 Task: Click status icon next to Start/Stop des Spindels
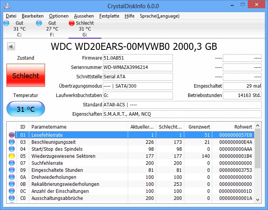point(12,149)
